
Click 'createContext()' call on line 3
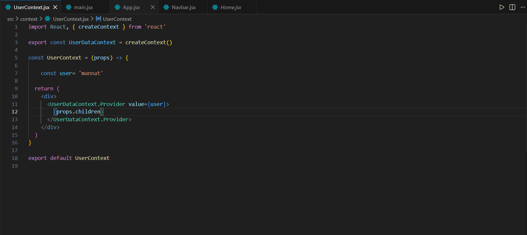pos(149,42)
